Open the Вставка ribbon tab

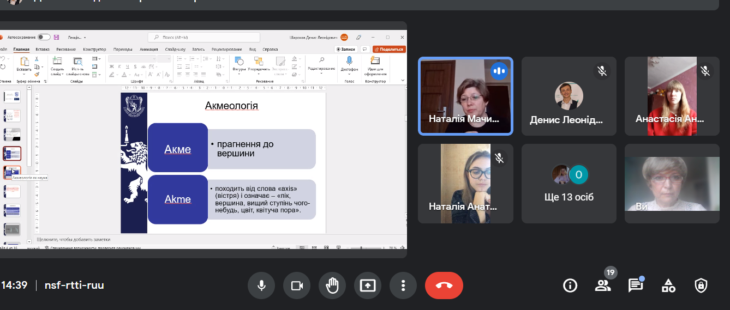click(42, 50)
